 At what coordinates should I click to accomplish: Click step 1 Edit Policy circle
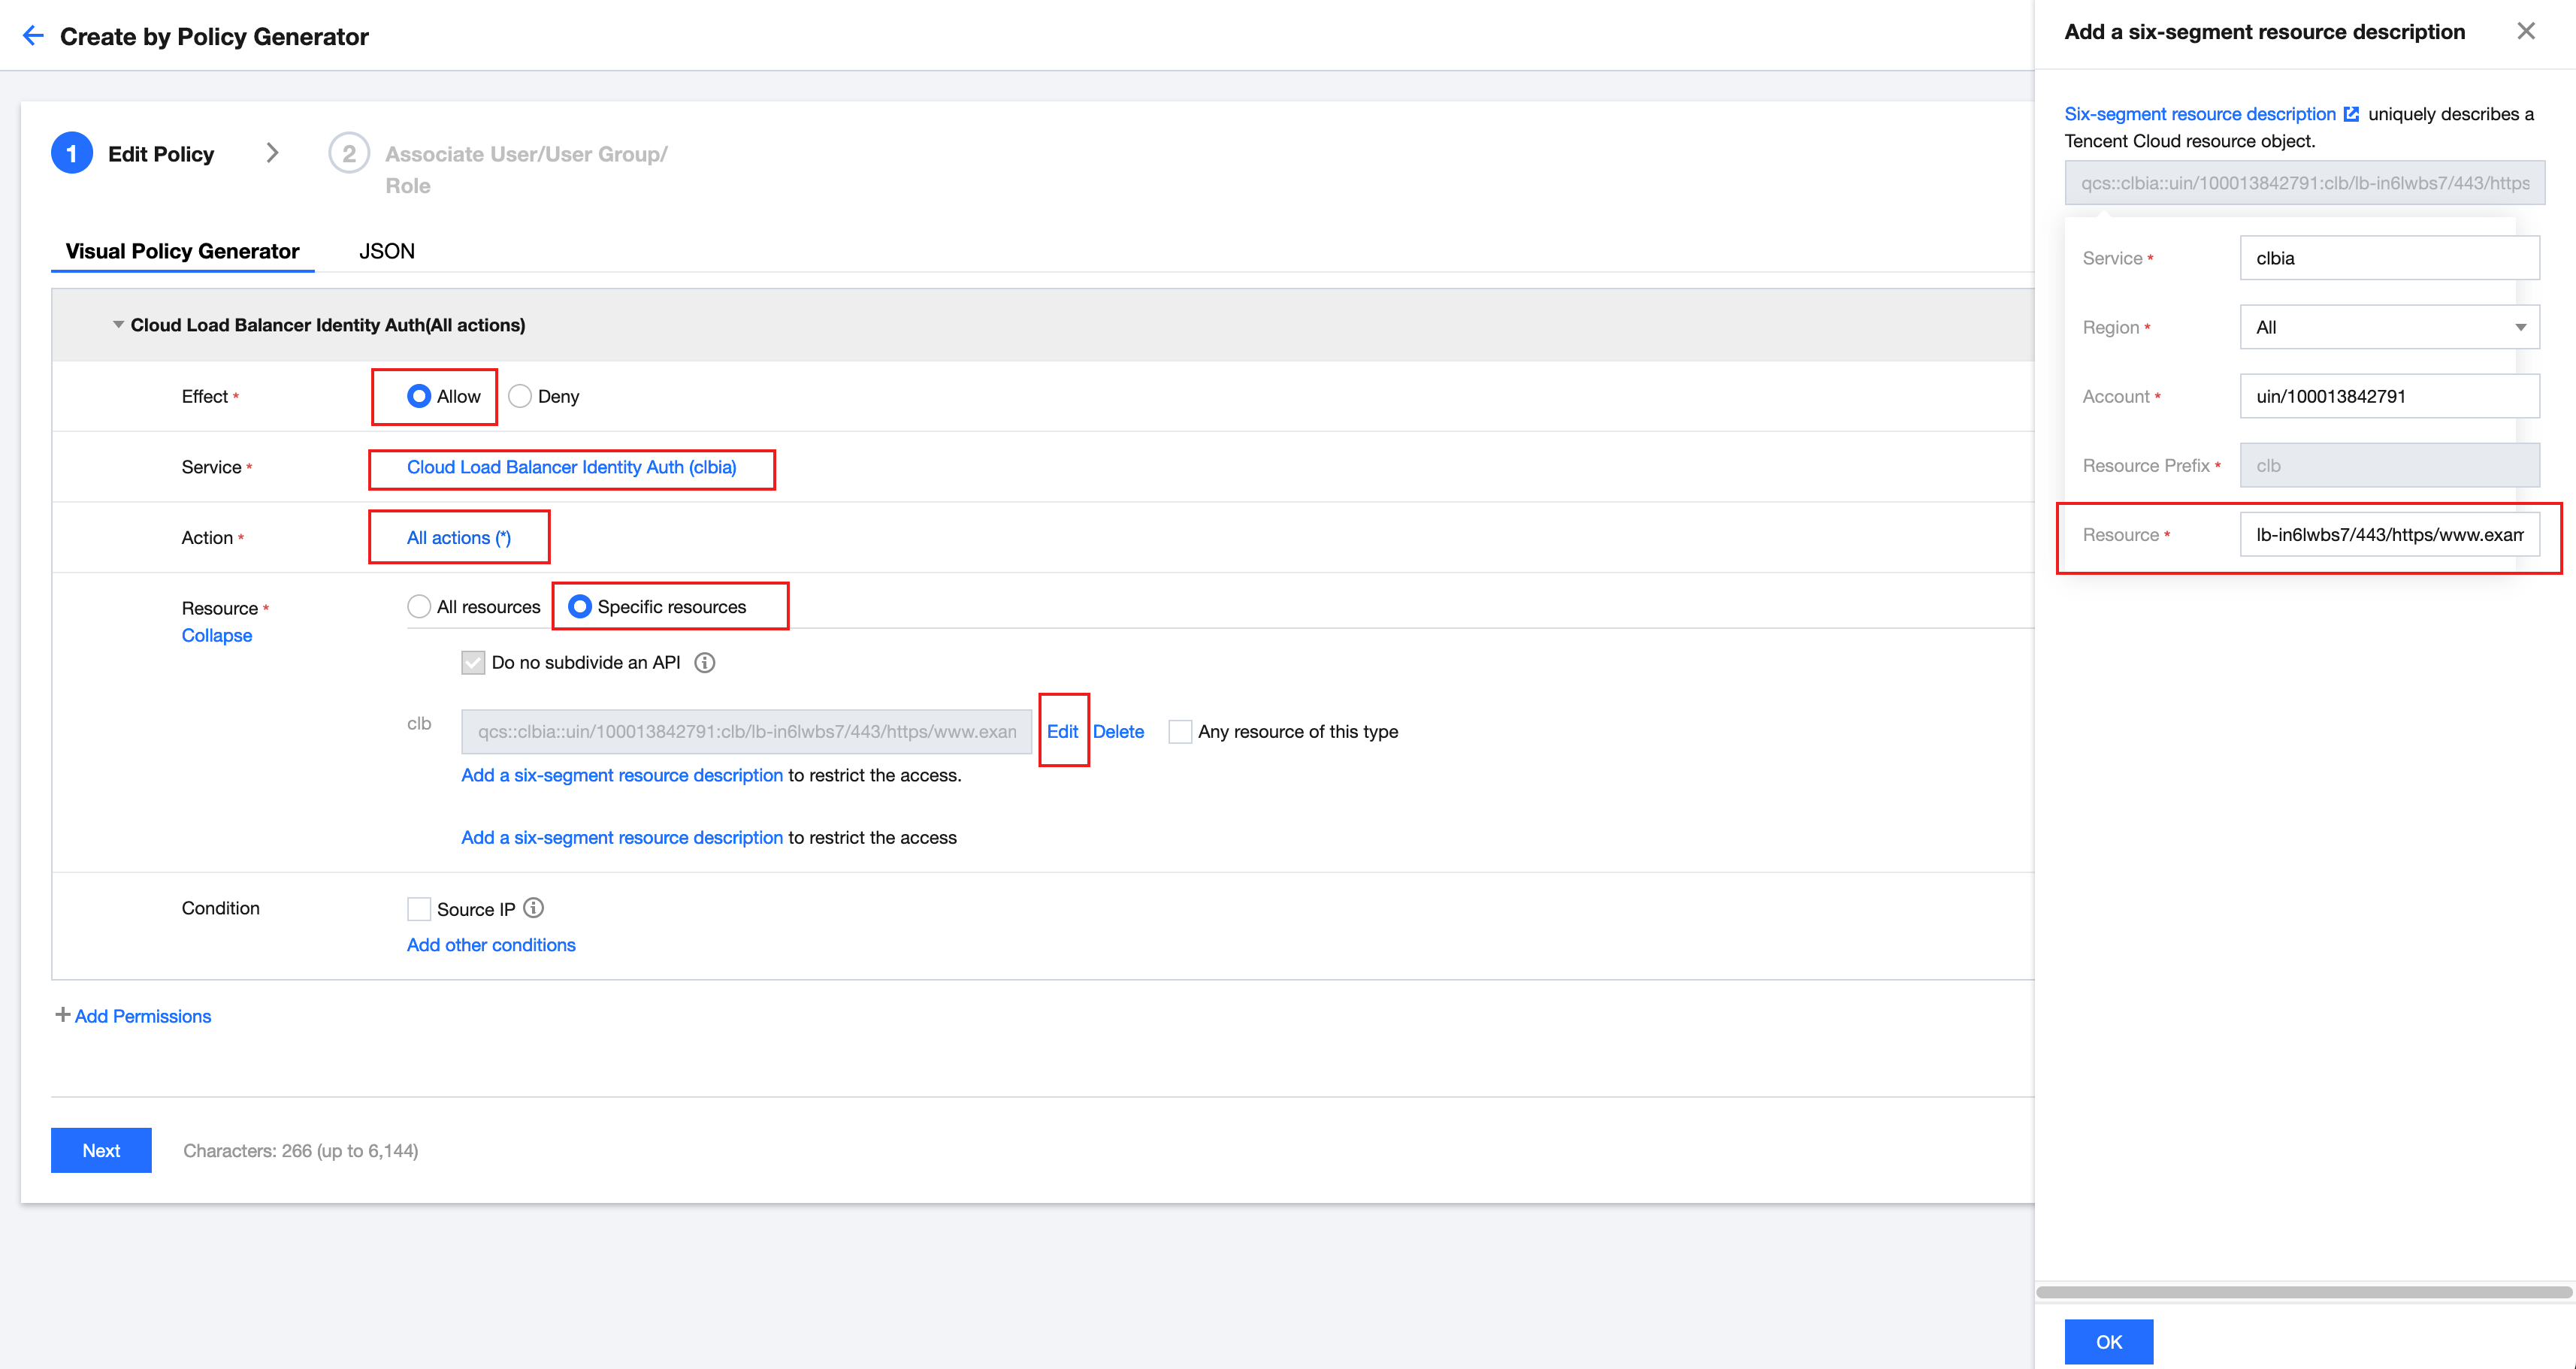point(72,153)
